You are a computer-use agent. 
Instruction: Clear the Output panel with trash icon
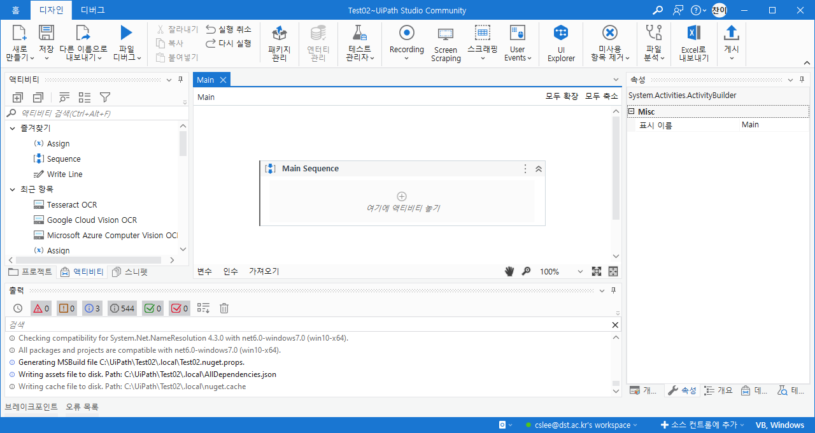(x=224, y=308)
